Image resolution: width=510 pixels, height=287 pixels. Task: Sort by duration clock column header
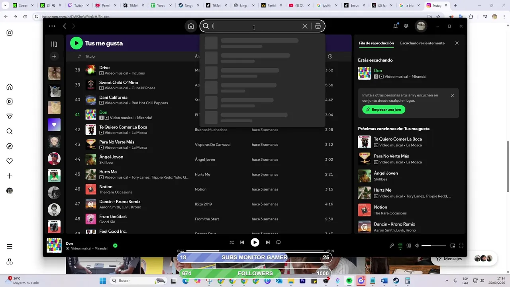pyautogui.click(x=330, y=56)
